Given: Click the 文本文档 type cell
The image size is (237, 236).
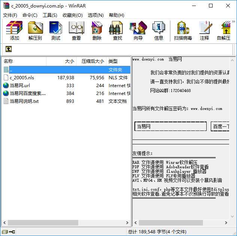Looking at the screenshot, I should [x=118, y=101].
